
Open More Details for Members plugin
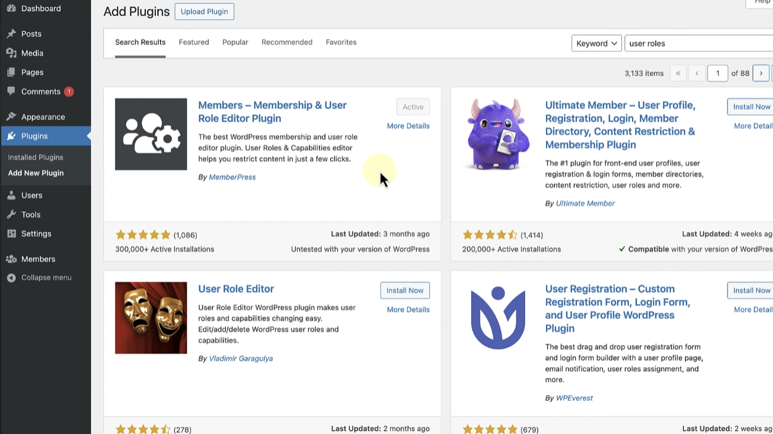408,125
